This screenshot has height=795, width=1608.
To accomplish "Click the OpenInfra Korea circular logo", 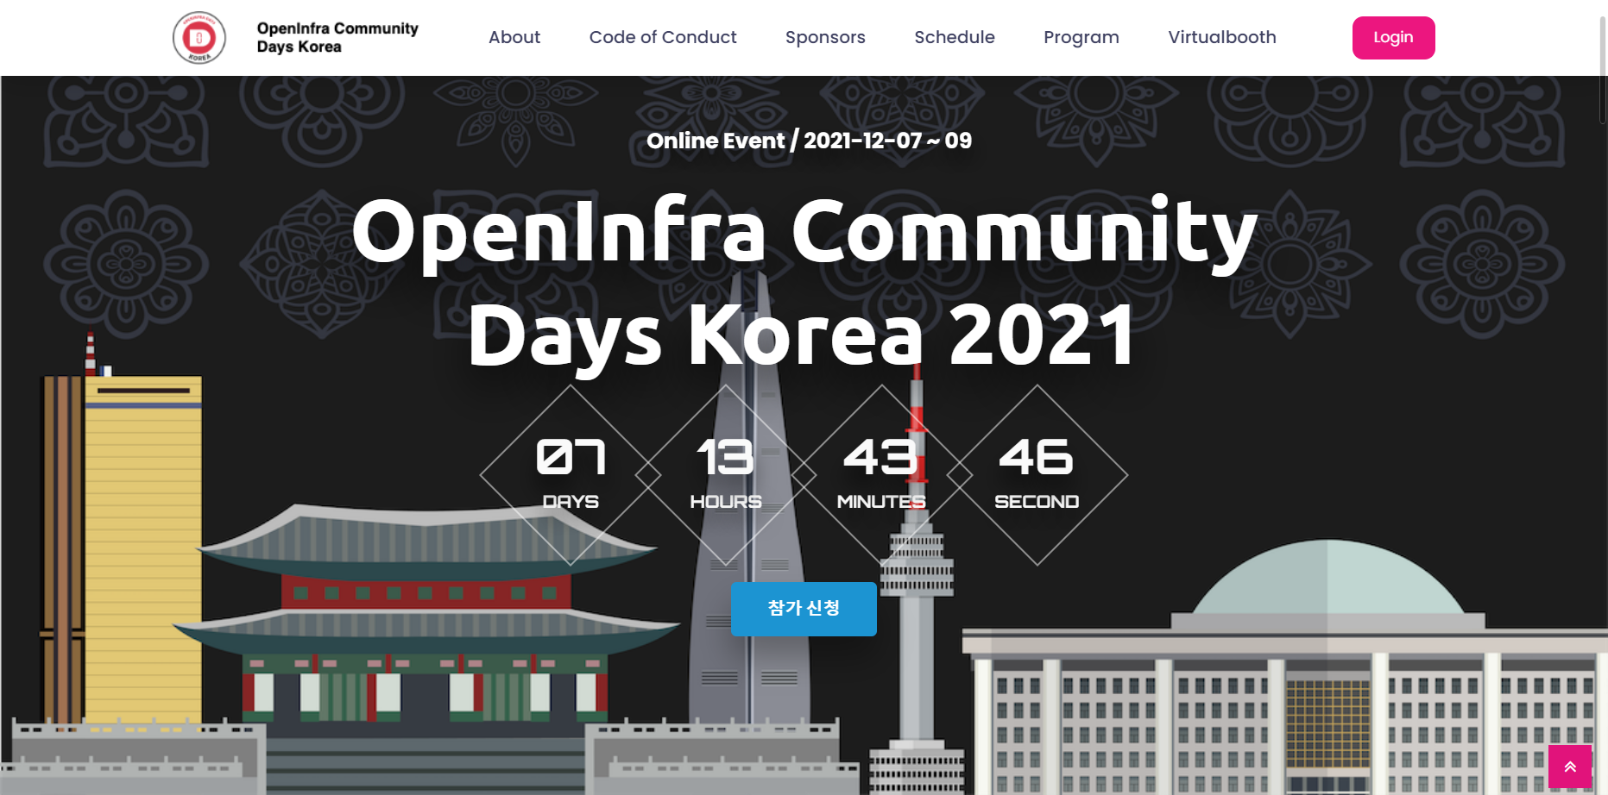I will click(x=199, y=38).
